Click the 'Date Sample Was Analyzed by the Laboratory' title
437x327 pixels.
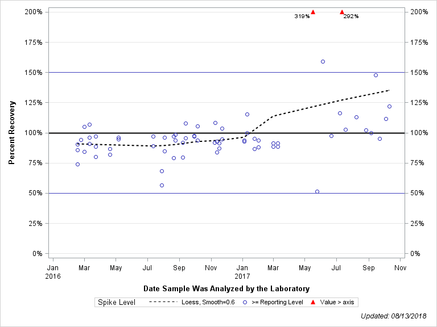tap(226, 288)
